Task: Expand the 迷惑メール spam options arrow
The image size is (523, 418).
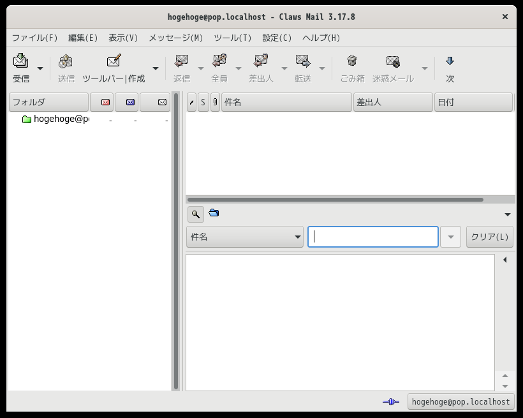Action: coord(425,68)
